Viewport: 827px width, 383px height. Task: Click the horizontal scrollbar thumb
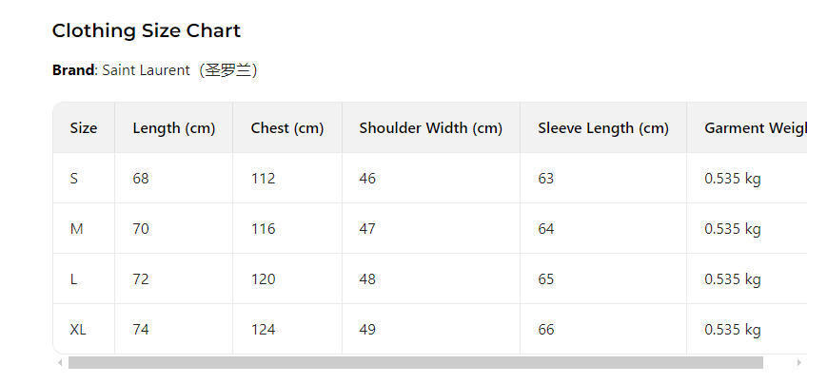pos(415,362)
